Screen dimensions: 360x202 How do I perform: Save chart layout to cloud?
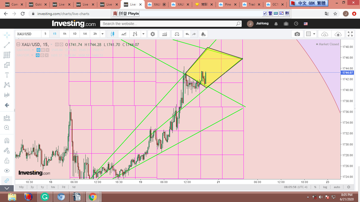coord(338,34)
